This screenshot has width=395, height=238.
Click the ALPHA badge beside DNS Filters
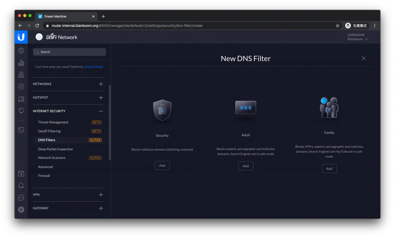tap(95, 140)
